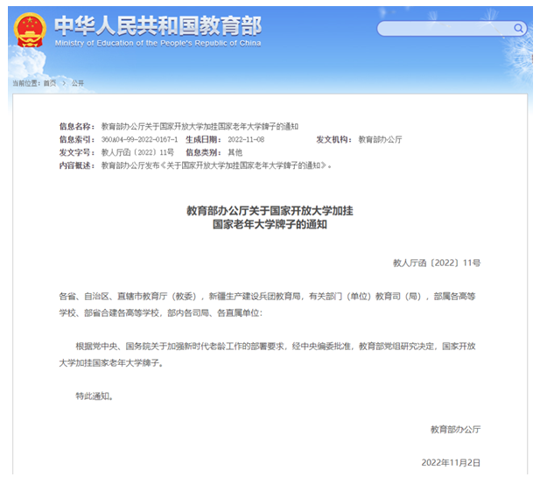Screen dimensions: 540x477
Task: Click the date 2022年11月2日
Action: click(x=451, y=463)
